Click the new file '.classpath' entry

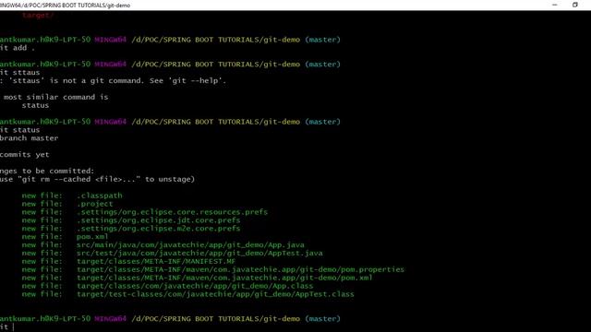pyautogui.click(x=72, y=196)
